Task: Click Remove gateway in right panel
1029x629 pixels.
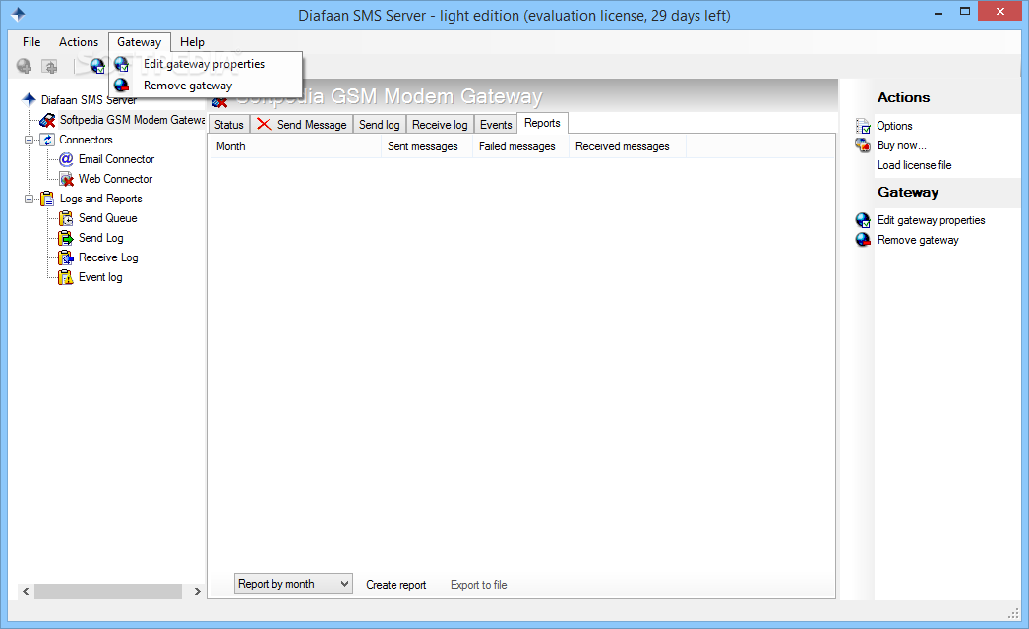Action: [x=918, y=240]
